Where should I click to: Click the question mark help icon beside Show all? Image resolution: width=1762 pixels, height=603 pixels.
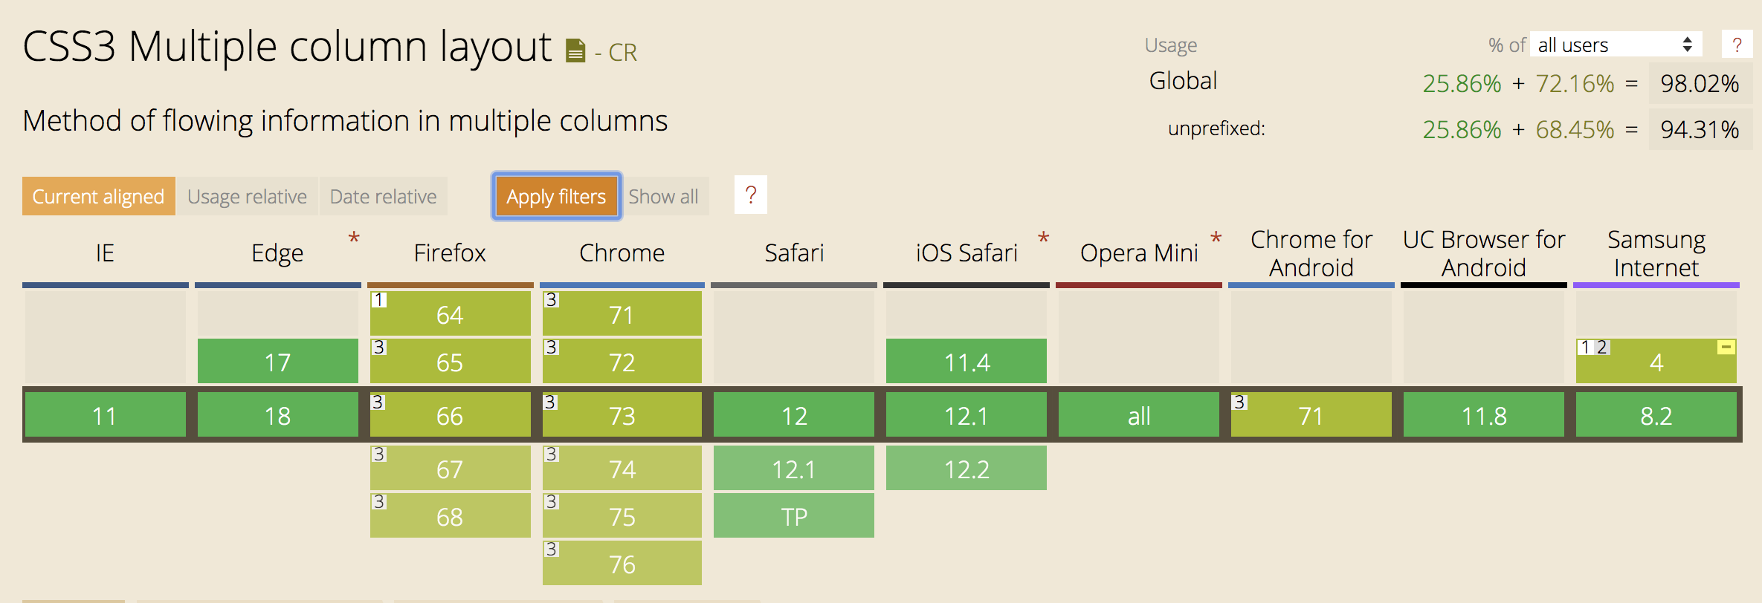pyautogui.click(x=750, y=195)
